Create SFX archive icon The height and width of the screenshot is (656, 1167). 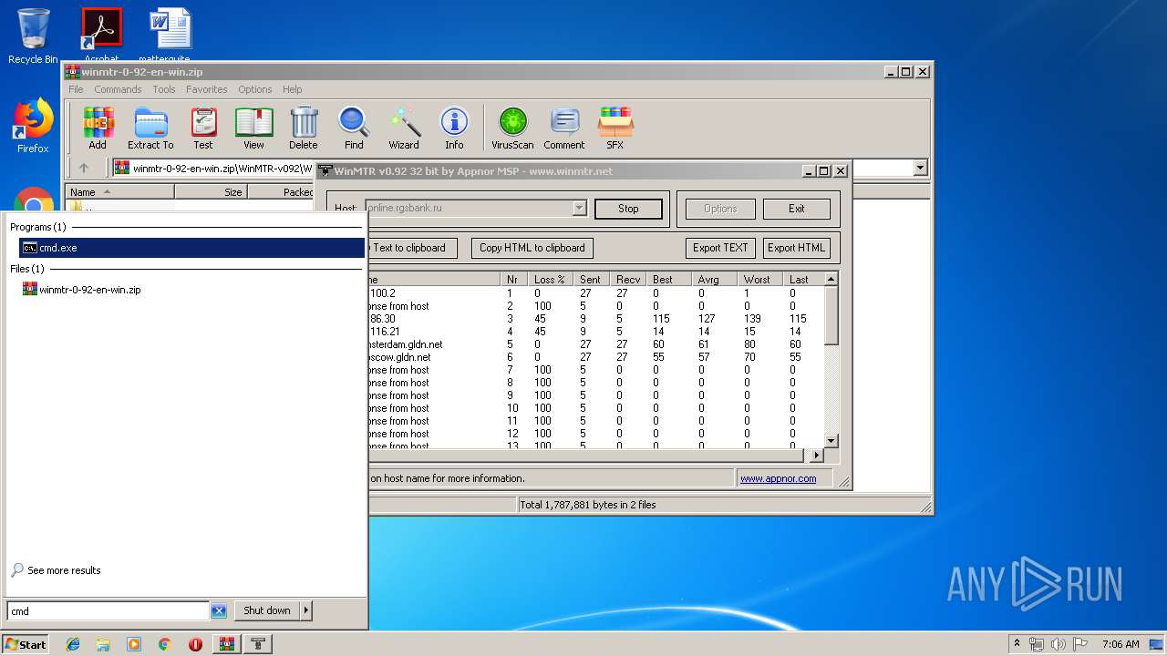pyautogui.click(x=615, y=128)
